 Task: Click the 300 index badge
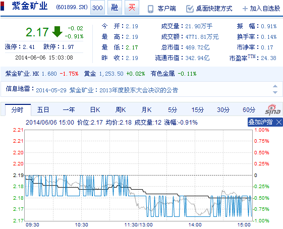(97, 8)
